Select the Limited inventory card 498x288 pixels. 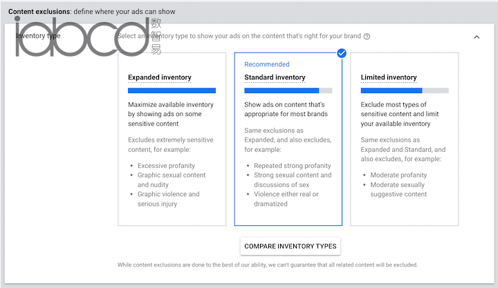[405, 139]
